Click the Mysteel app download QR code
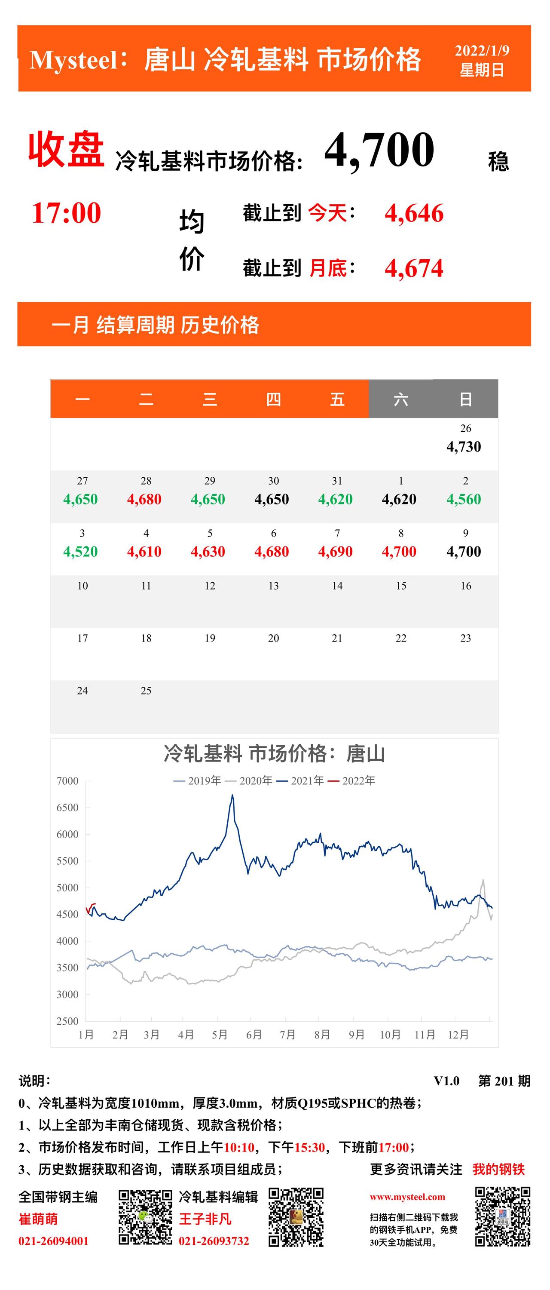550x1290 pixels. click(x=502, y=1216)
